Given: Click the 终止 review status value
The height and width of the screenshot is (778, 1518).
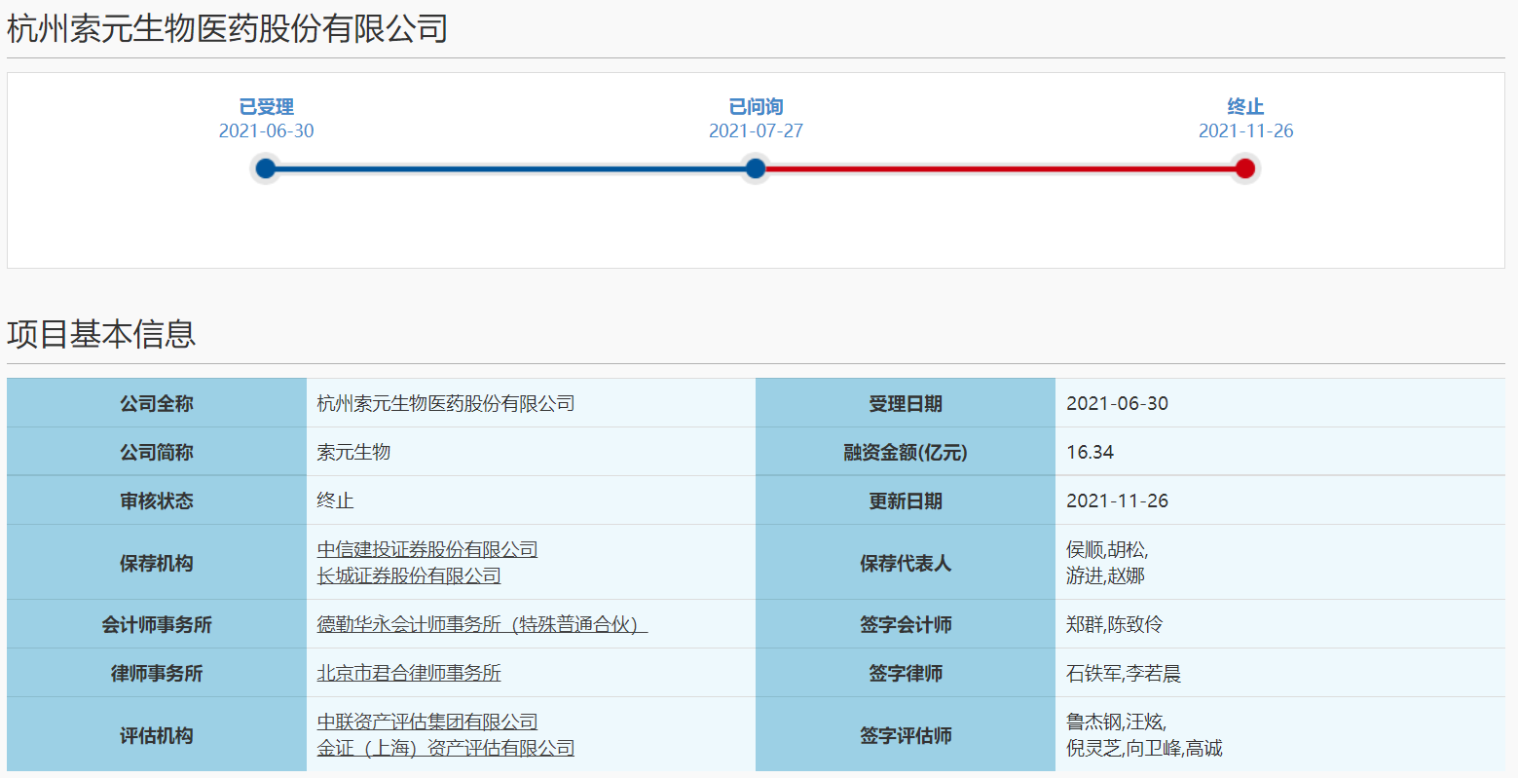Looking at the screenshot, I should click(336, 500).
